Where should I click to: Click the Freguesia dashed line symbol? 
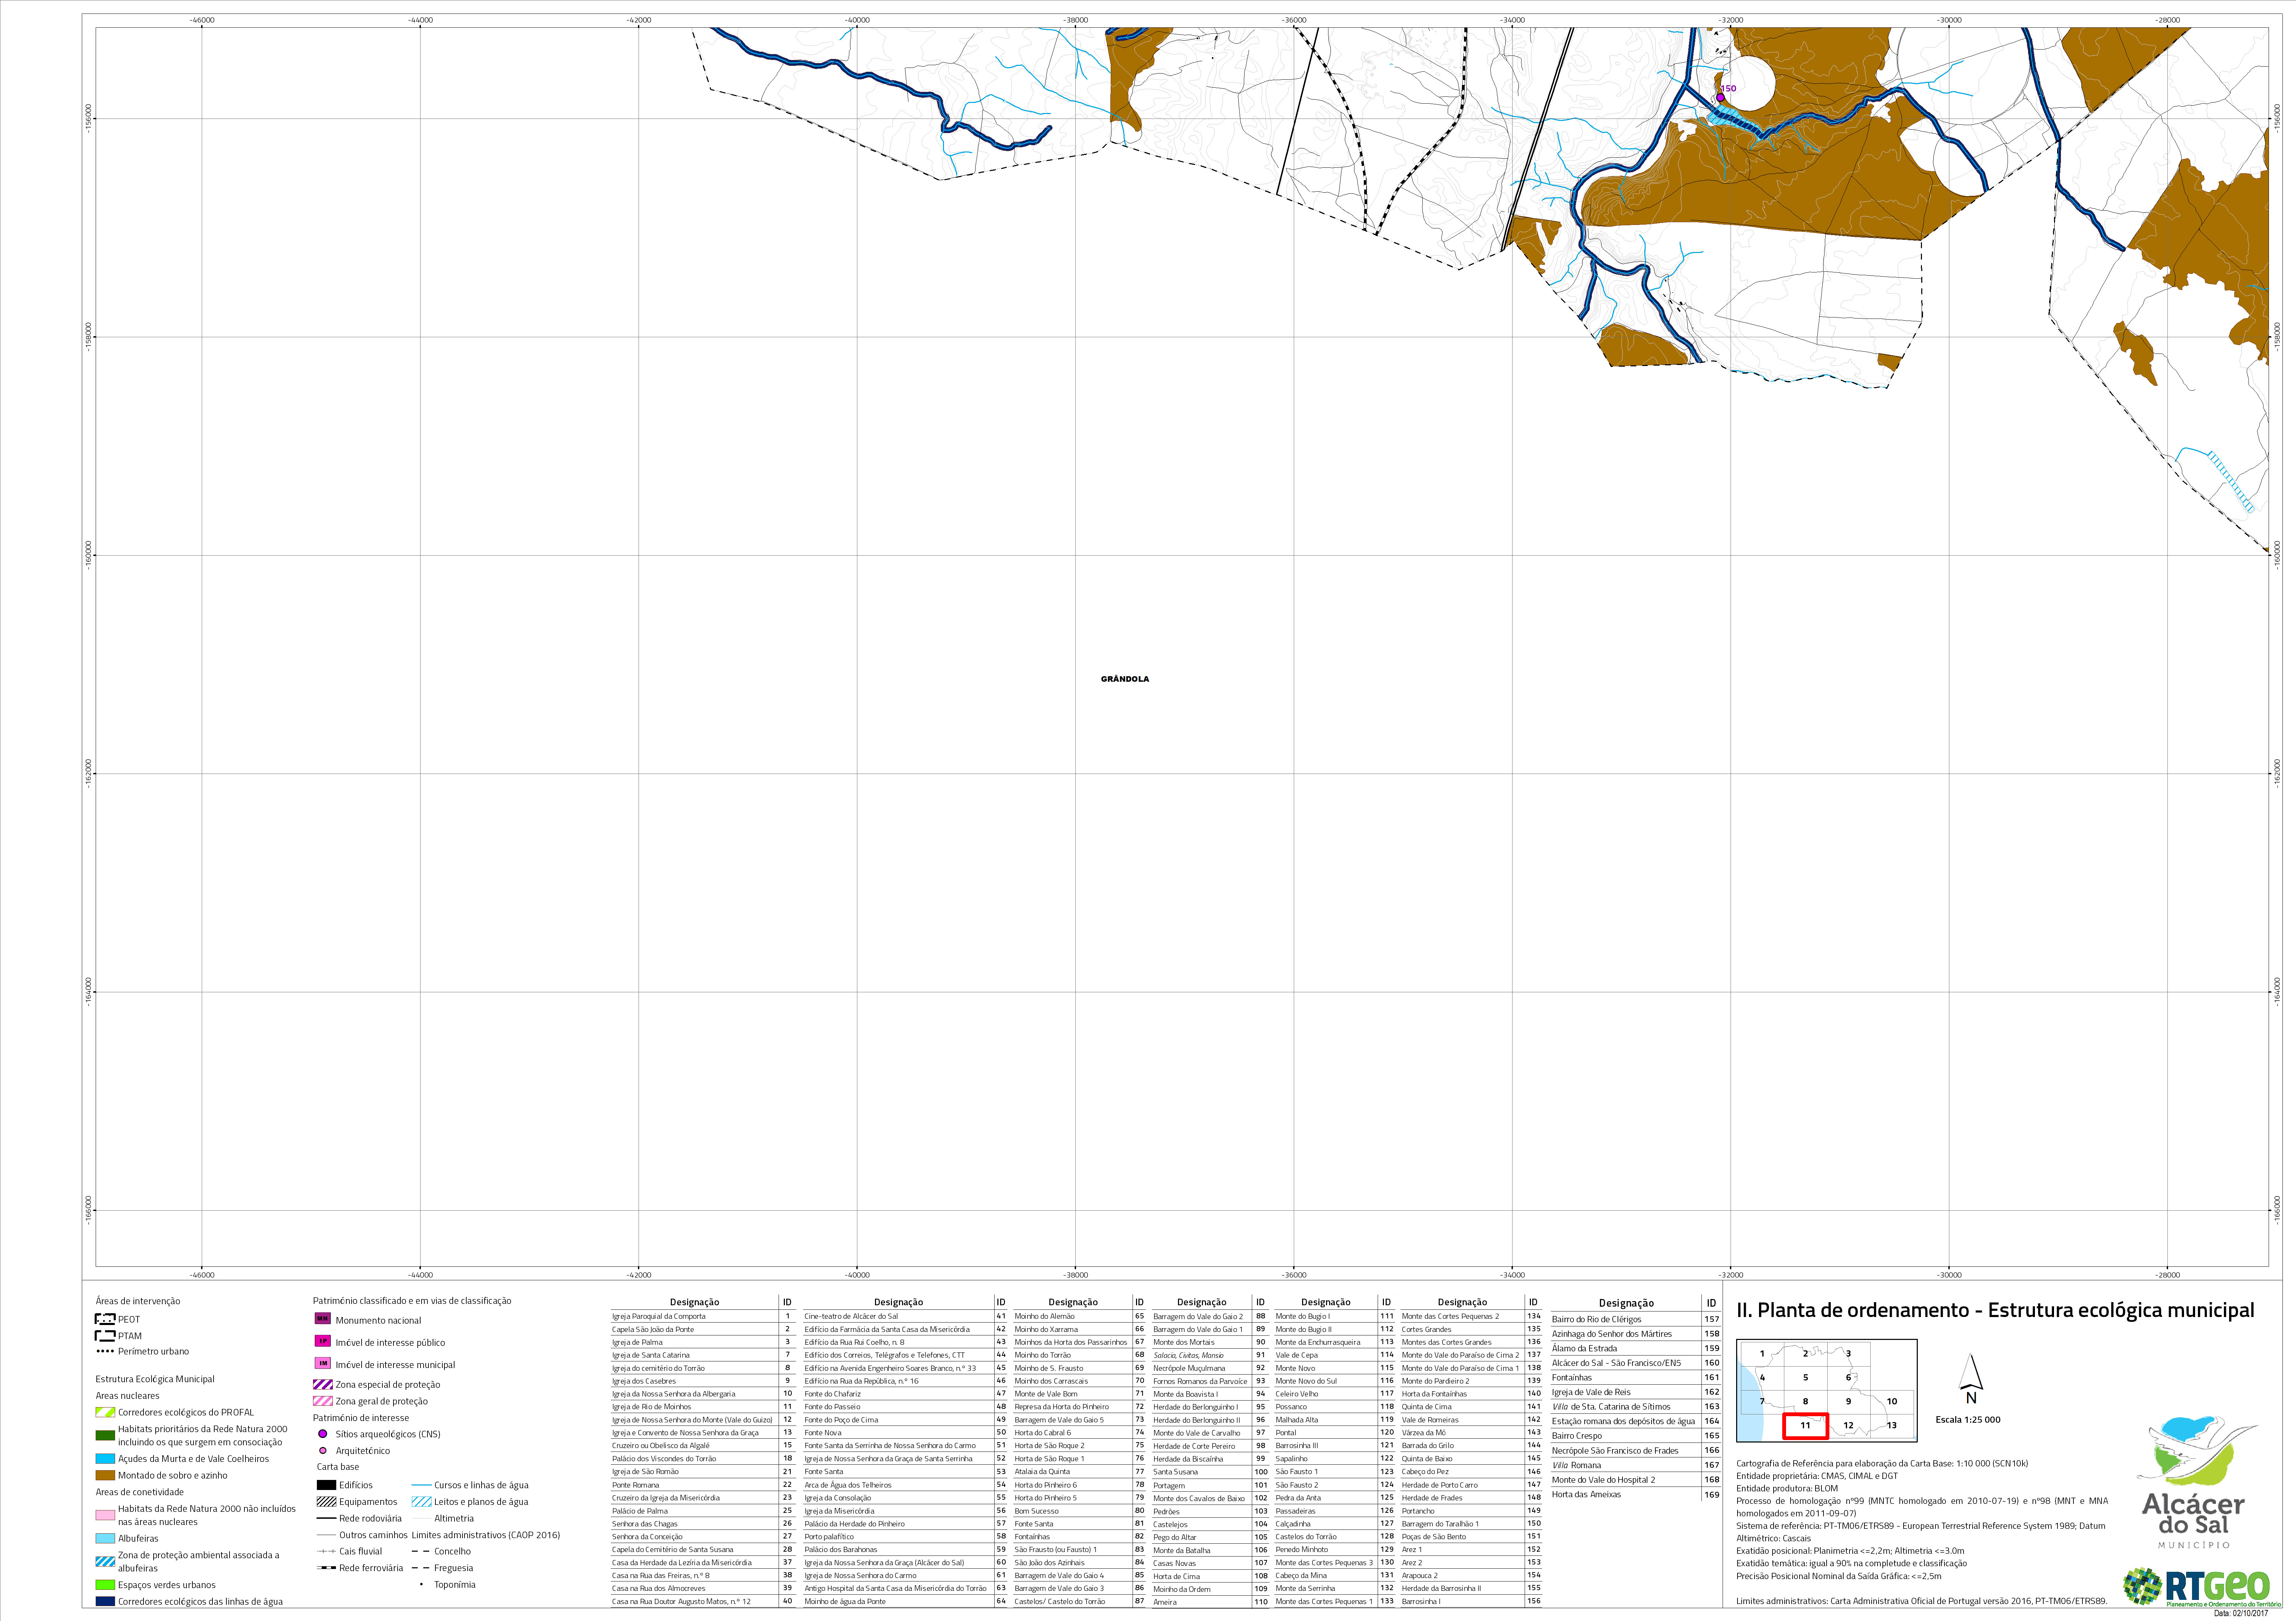[421, 1568]
